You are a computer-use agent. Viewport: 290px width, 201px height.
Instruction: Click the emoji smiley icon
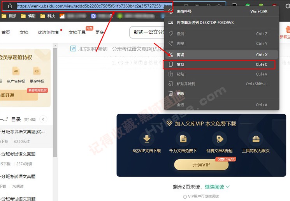(x=170, y=11)
